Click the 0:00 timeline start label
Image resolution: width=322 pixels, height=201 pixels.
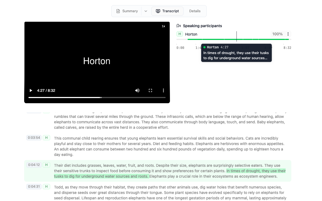[x=180, y=48]
